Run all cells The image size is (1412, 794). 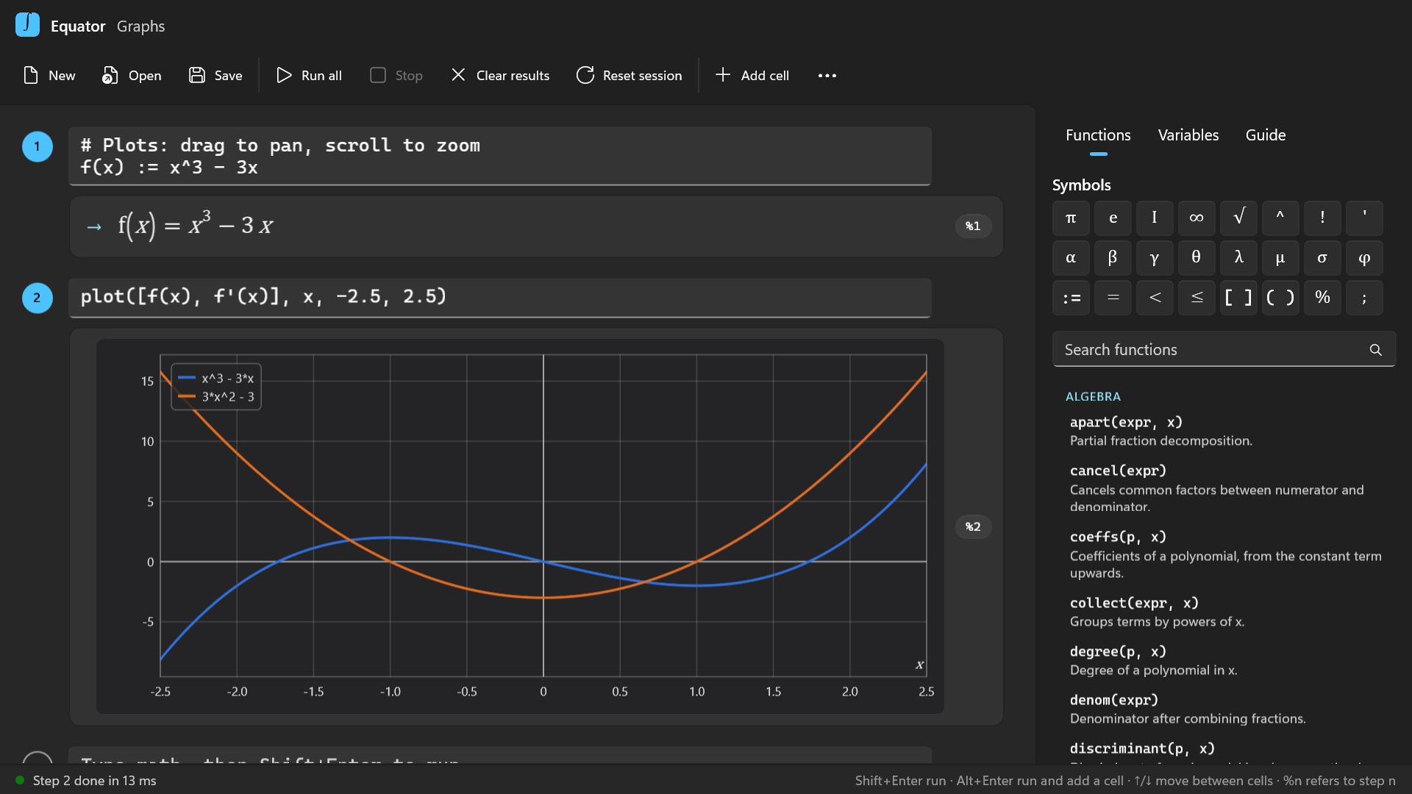tap(309, 75)
